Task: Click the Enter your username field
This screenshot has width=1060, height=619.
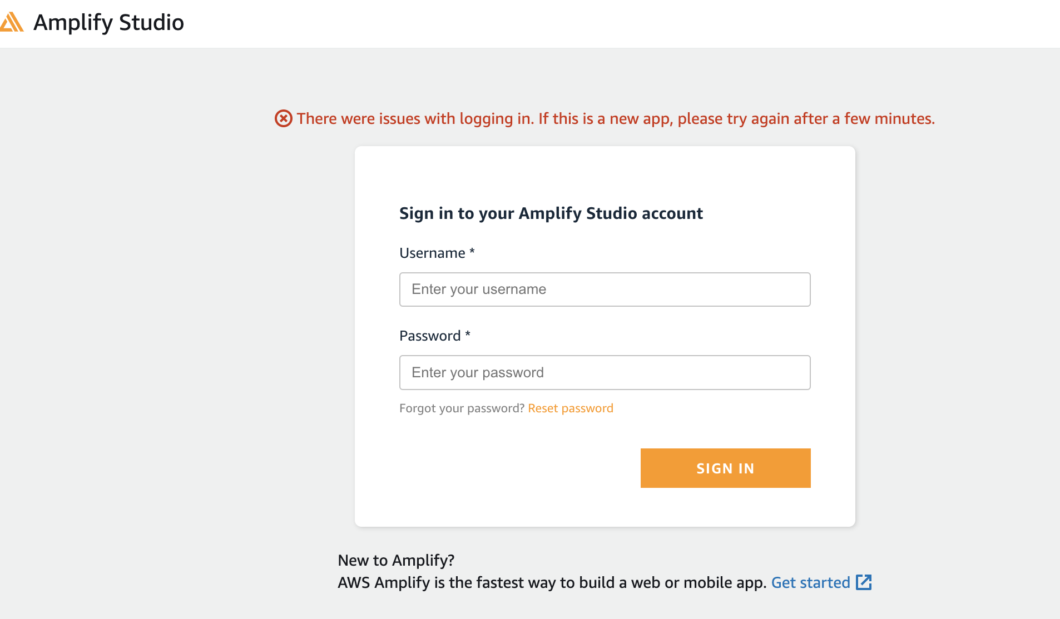Action: point(605,289)
